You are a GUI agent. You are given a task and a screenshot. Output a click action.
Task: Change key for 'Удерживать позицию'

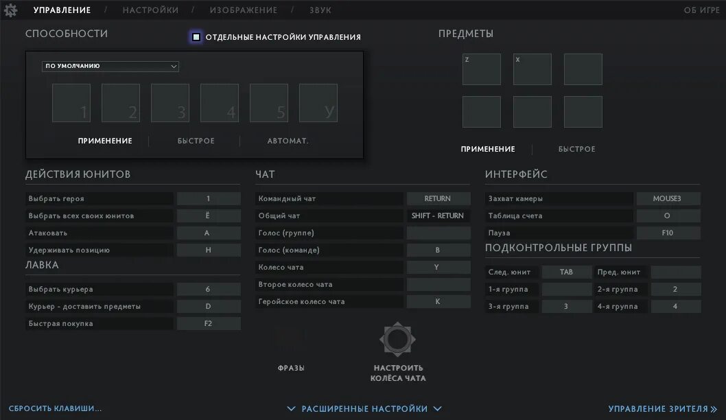[x=209, y=250]
